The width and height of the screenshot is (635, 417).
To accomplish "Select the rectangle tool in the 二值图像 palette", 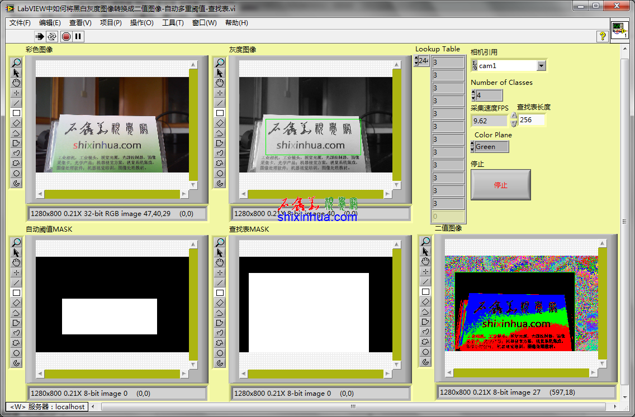I will 425,291.
